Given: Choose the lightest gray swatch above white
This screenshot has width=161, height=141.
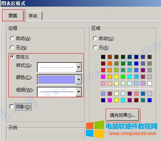Looking at the screenshot, I should coord(150,77).
